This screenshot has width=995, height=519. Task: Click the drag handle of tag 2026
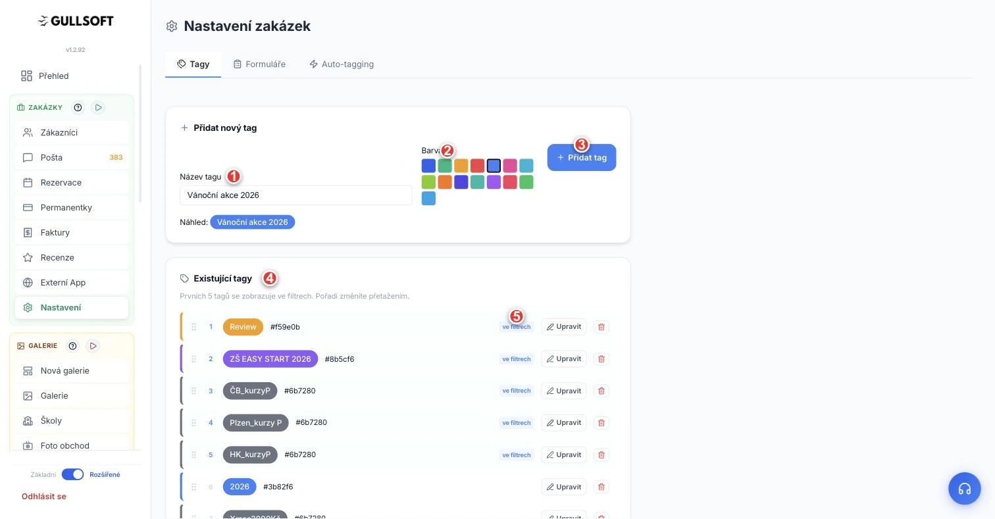point(194,487)
